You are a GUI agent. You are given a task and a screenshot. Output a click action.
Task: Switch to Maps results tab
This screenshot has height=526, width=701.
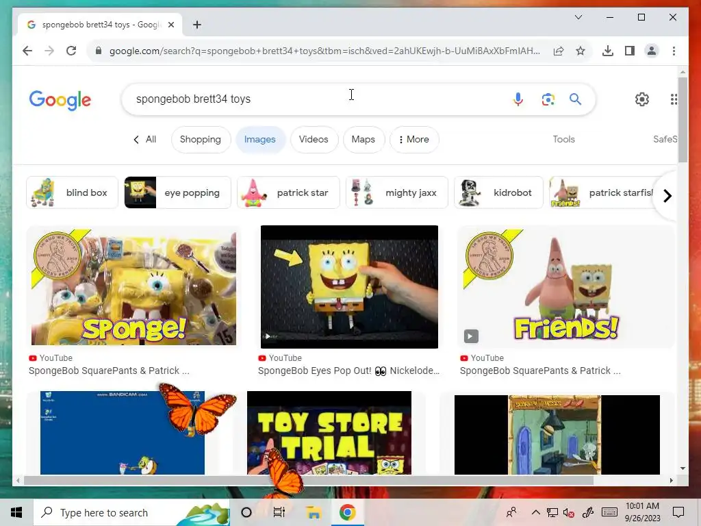coord(363,139)
